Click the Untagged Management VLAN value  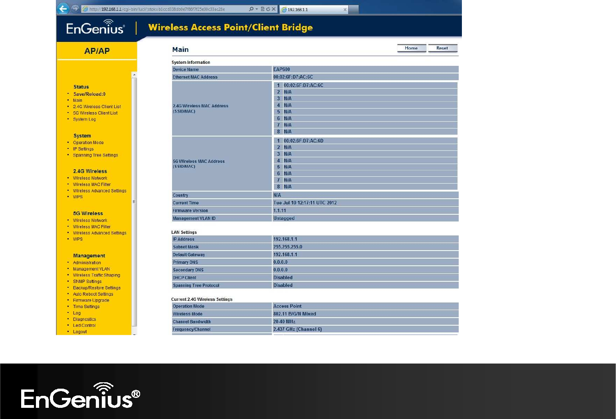pyautogui.click(x=284, y=219)
